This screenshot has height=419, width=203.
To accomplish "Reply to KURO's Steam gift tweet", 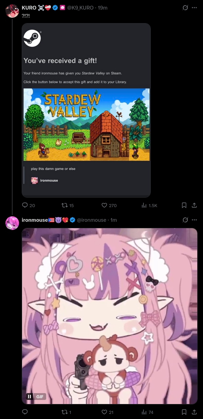I will [x=25, y=205].
